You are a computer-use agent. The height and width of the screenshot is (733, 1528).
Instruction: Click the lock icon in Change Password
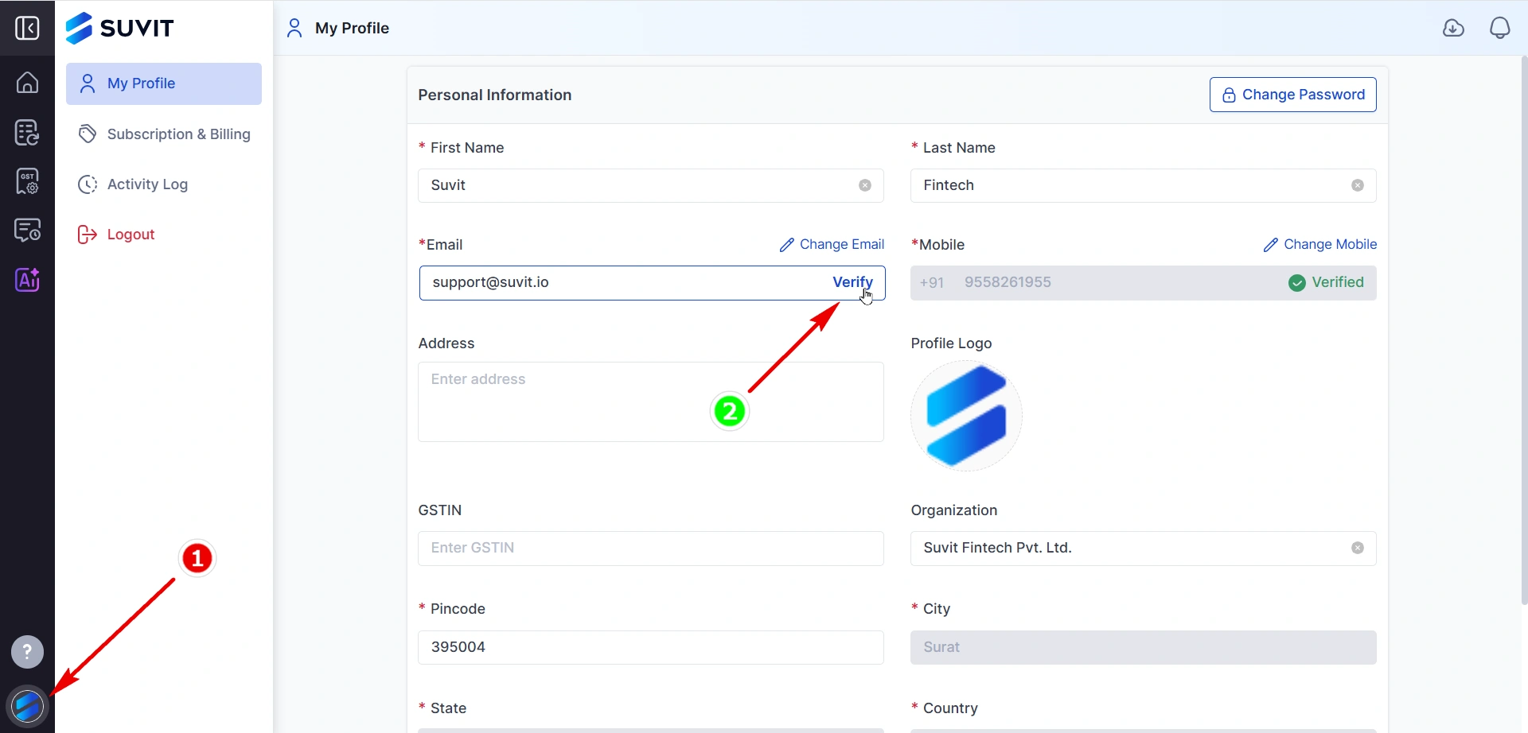(1229, 95)
